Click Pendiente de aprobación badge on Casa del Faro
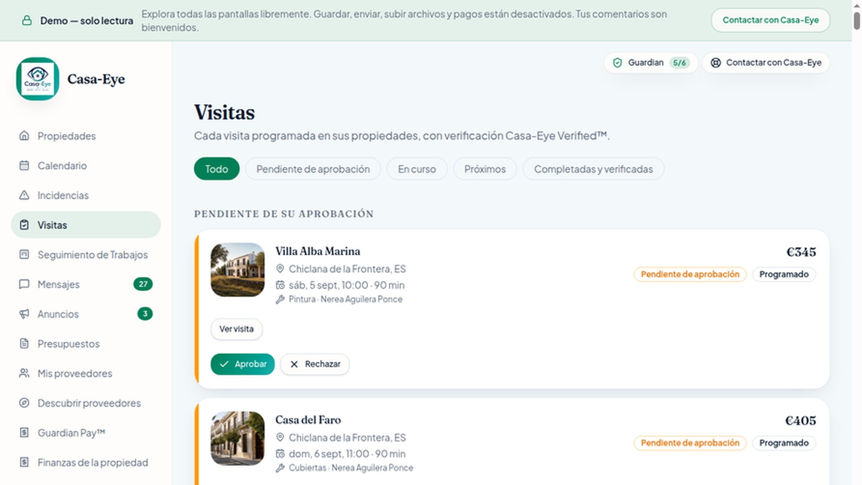 tap(690, 443)
